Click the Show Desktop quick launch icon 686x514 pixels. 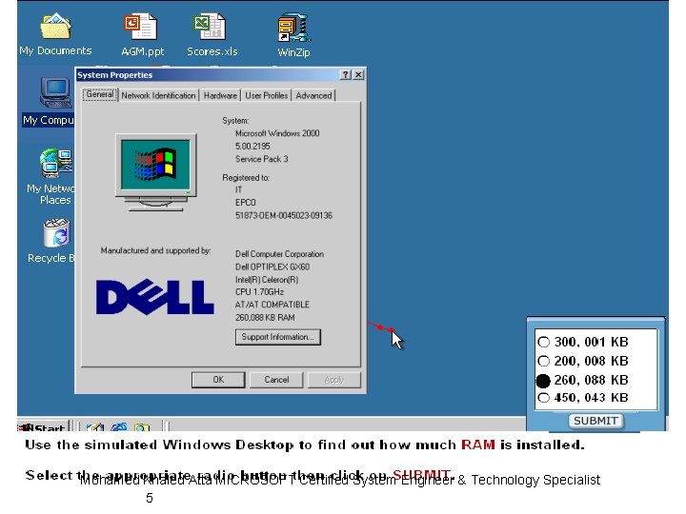(94, 427)
